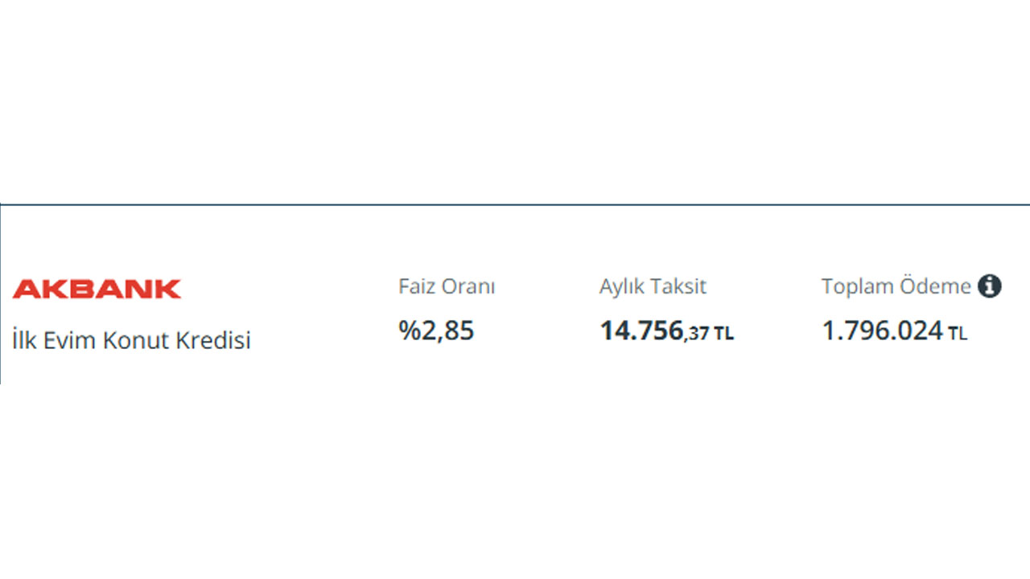Click the TL unit after 1.796.024
1030x579 pixels.
coord(958,333)
